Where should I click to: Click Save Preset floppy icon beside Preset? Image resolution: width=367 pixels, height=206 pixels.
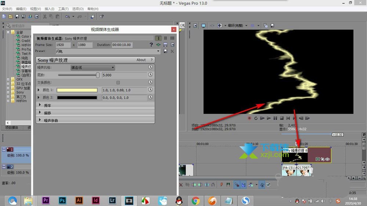pyautogui.click(x=165, y=51)
